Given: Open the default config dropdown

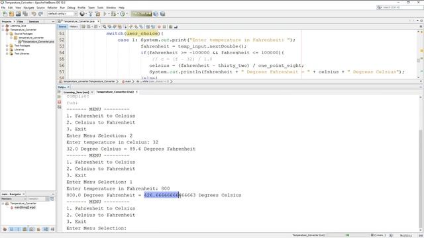Looking at the screenshot, I should pyautogui.click(x=62, y=14).
